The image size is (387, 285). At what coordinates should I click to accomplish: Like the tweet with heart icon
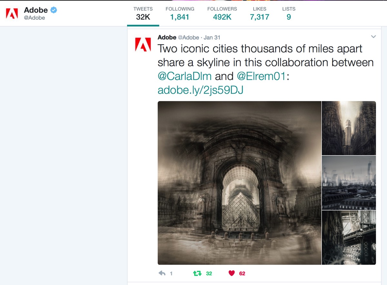[232, 273]
